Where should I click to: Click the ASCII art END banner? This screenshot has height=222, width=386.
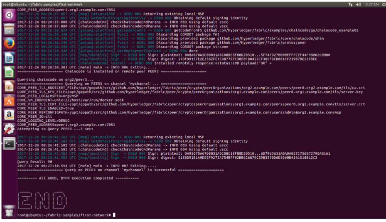tap(42, 200)
